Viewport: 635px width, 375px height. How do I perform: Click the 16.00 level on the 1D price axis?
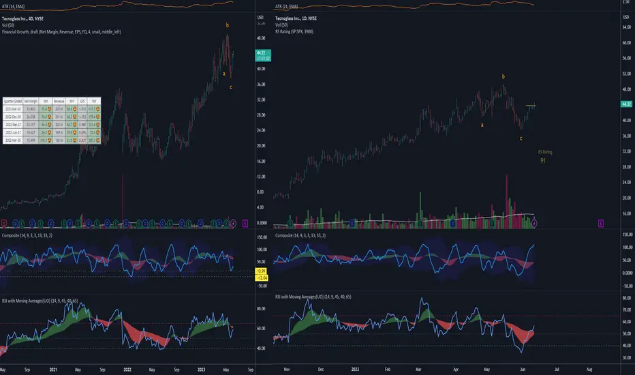click(x=627, y=213)
